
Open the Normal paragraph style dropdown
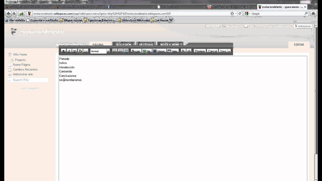(100, 51)
